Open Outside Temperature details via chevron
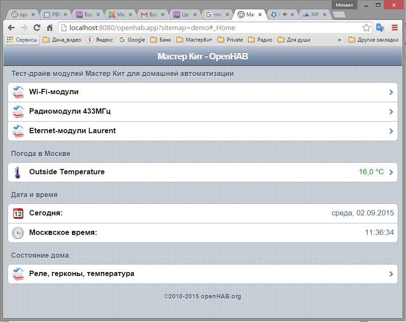This screenshot has height=322, width=406. click(x=391, y=172)
